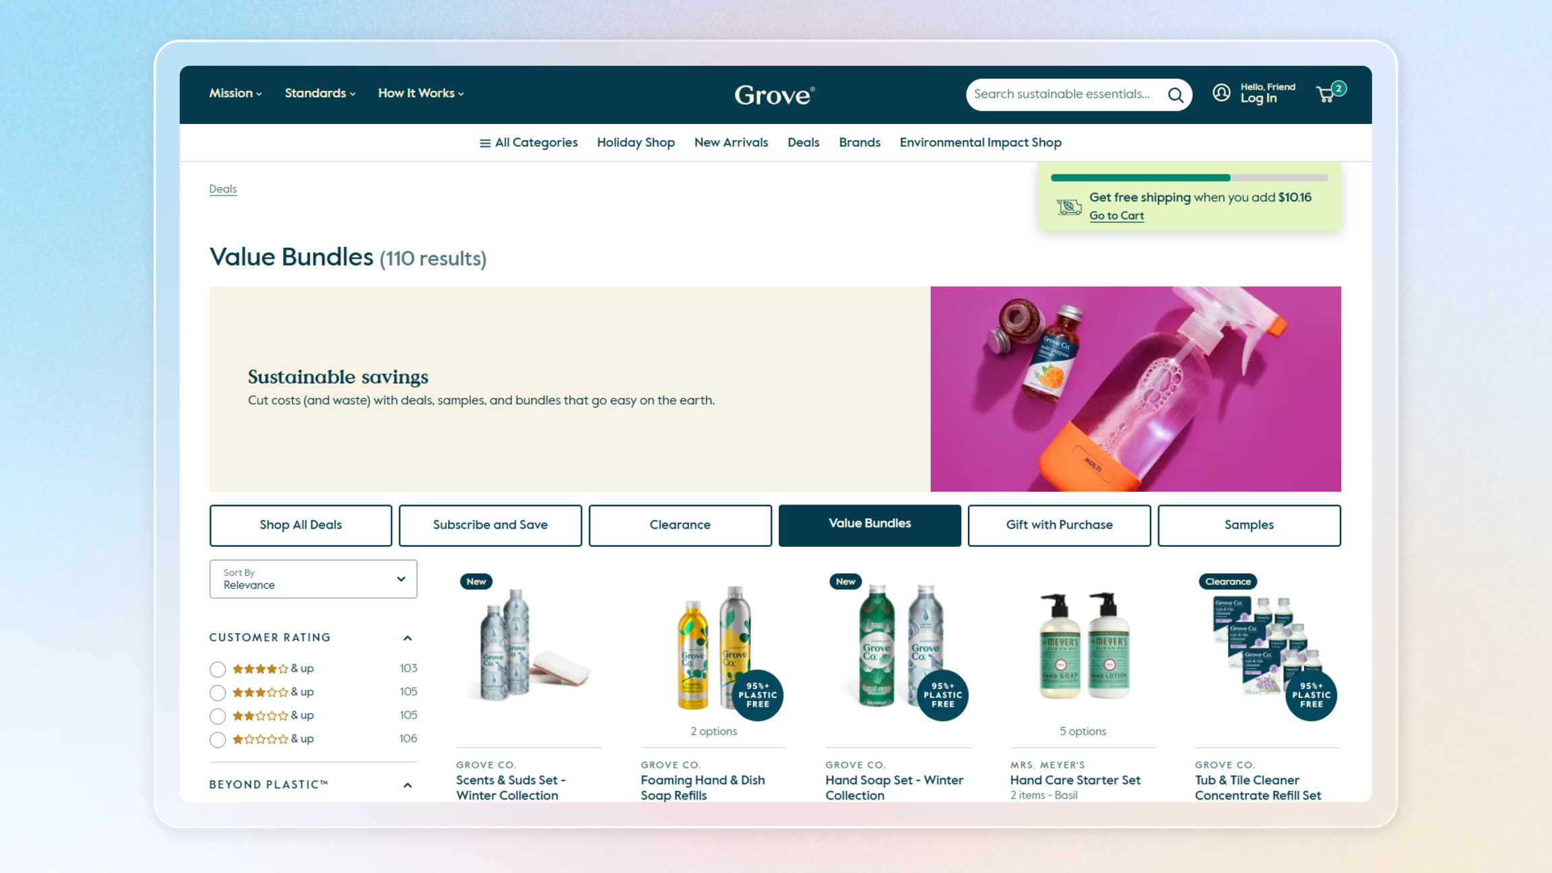Click the Sustainable savings banner image

(x=1135, y=389)
